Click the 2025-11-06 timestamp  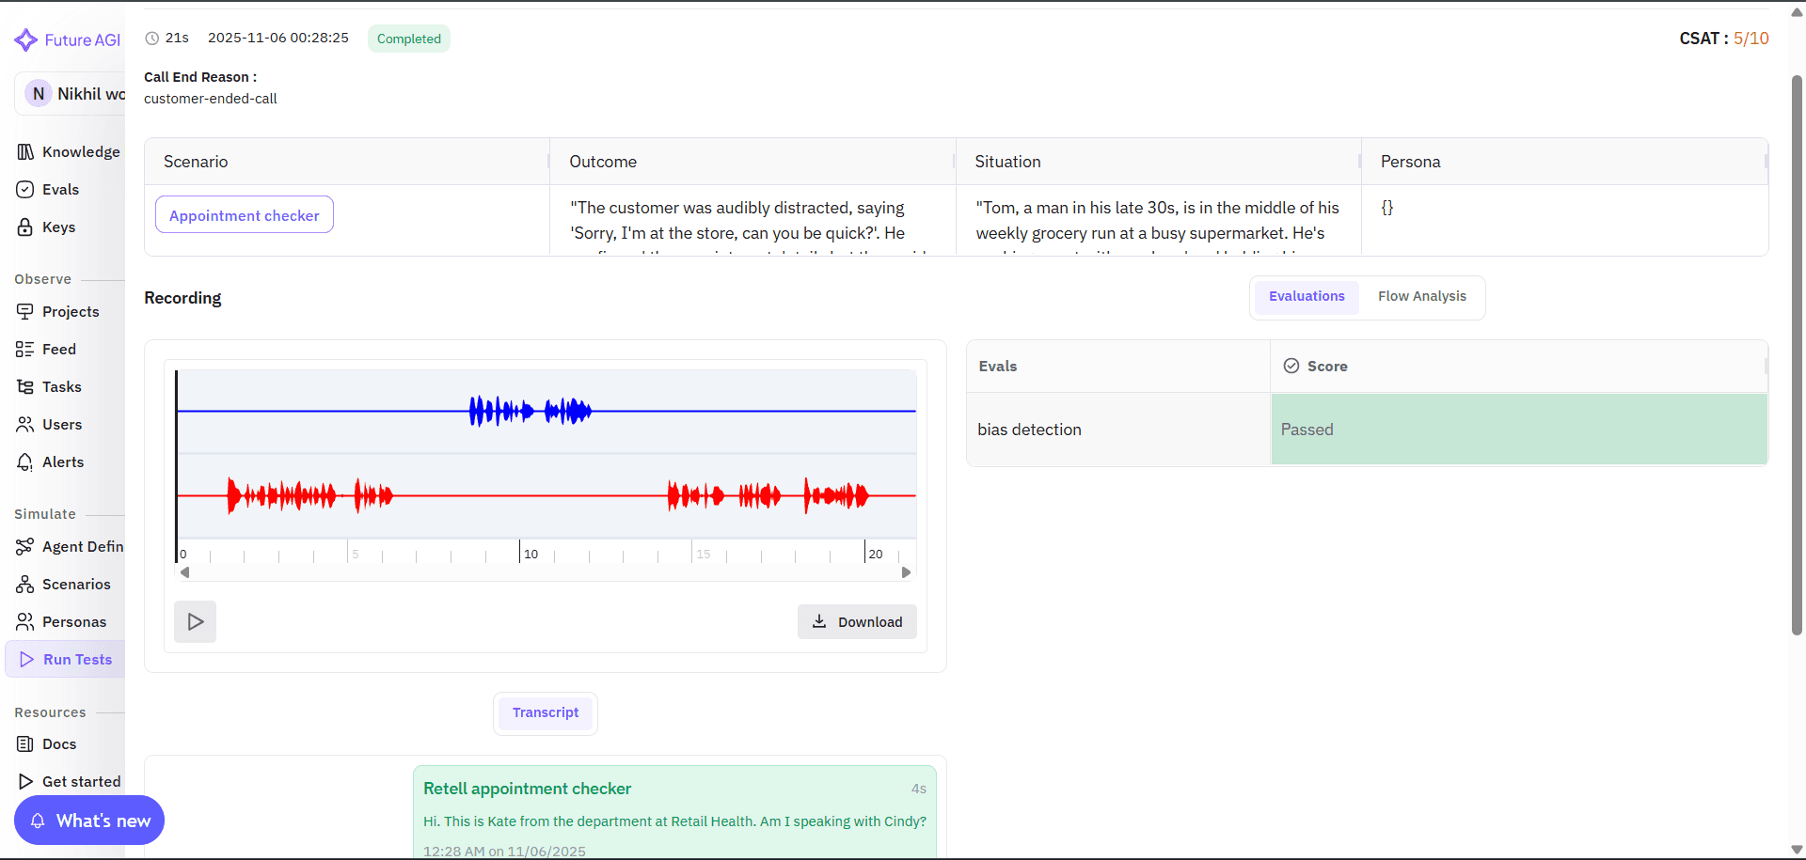click(x=278, y=38)
